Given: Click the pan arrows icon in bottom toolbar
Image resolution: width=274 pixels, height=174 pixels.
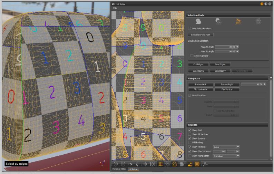Looking at the screenshot, I should pos(145,164).
